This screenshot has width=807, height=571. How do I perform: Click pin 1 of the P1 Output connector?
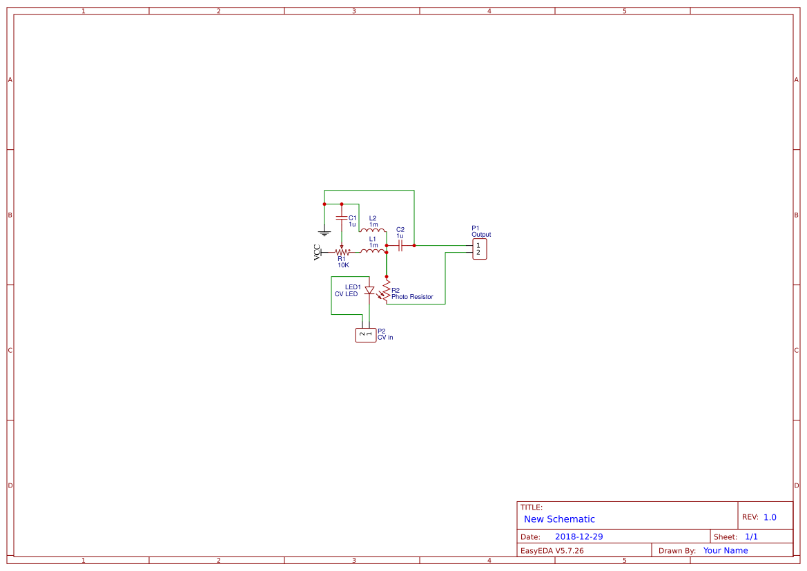tap(478, 244)
